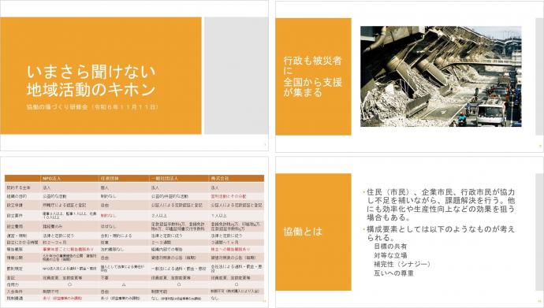Viewport: 544px width, 308px height.
Task: Click the 組織の目的 row label
Action: 17,196
